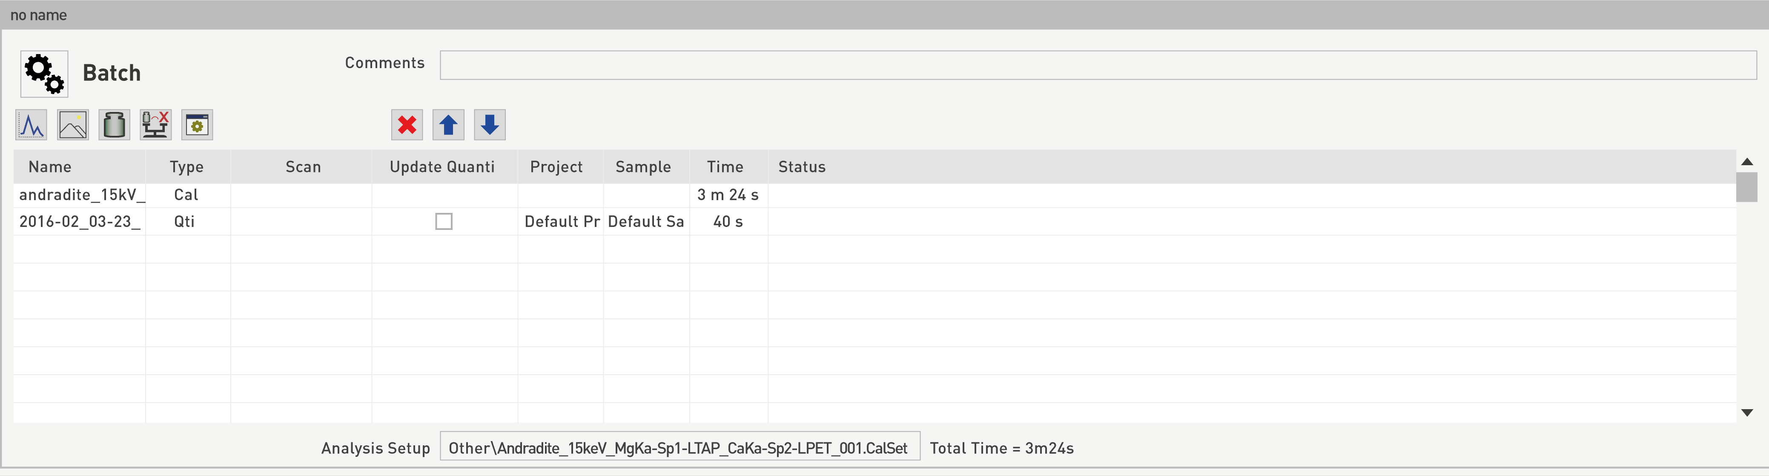
Task: Move selected batch item up
Action: (x=448, y=125)
